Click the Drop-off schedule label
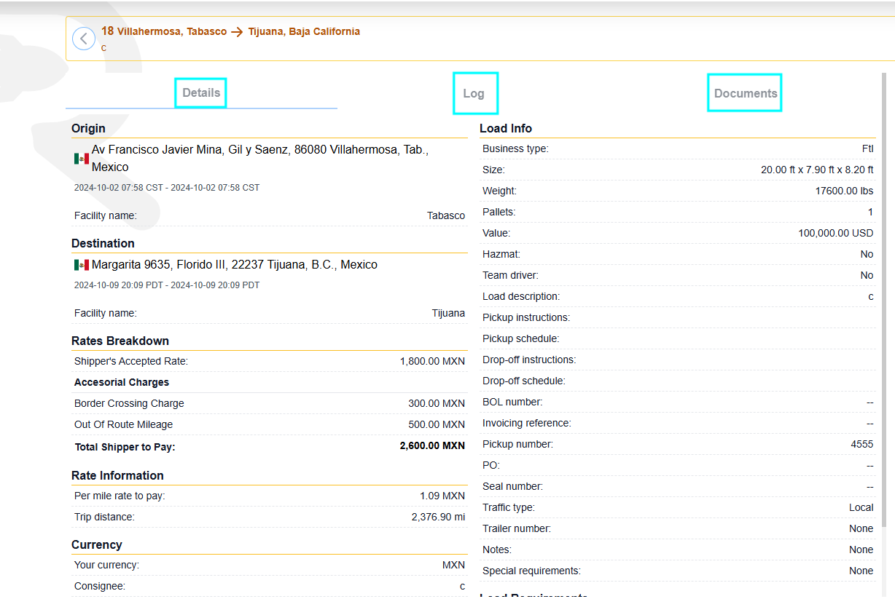The image size is (895, 599). (x=524, y=381)
